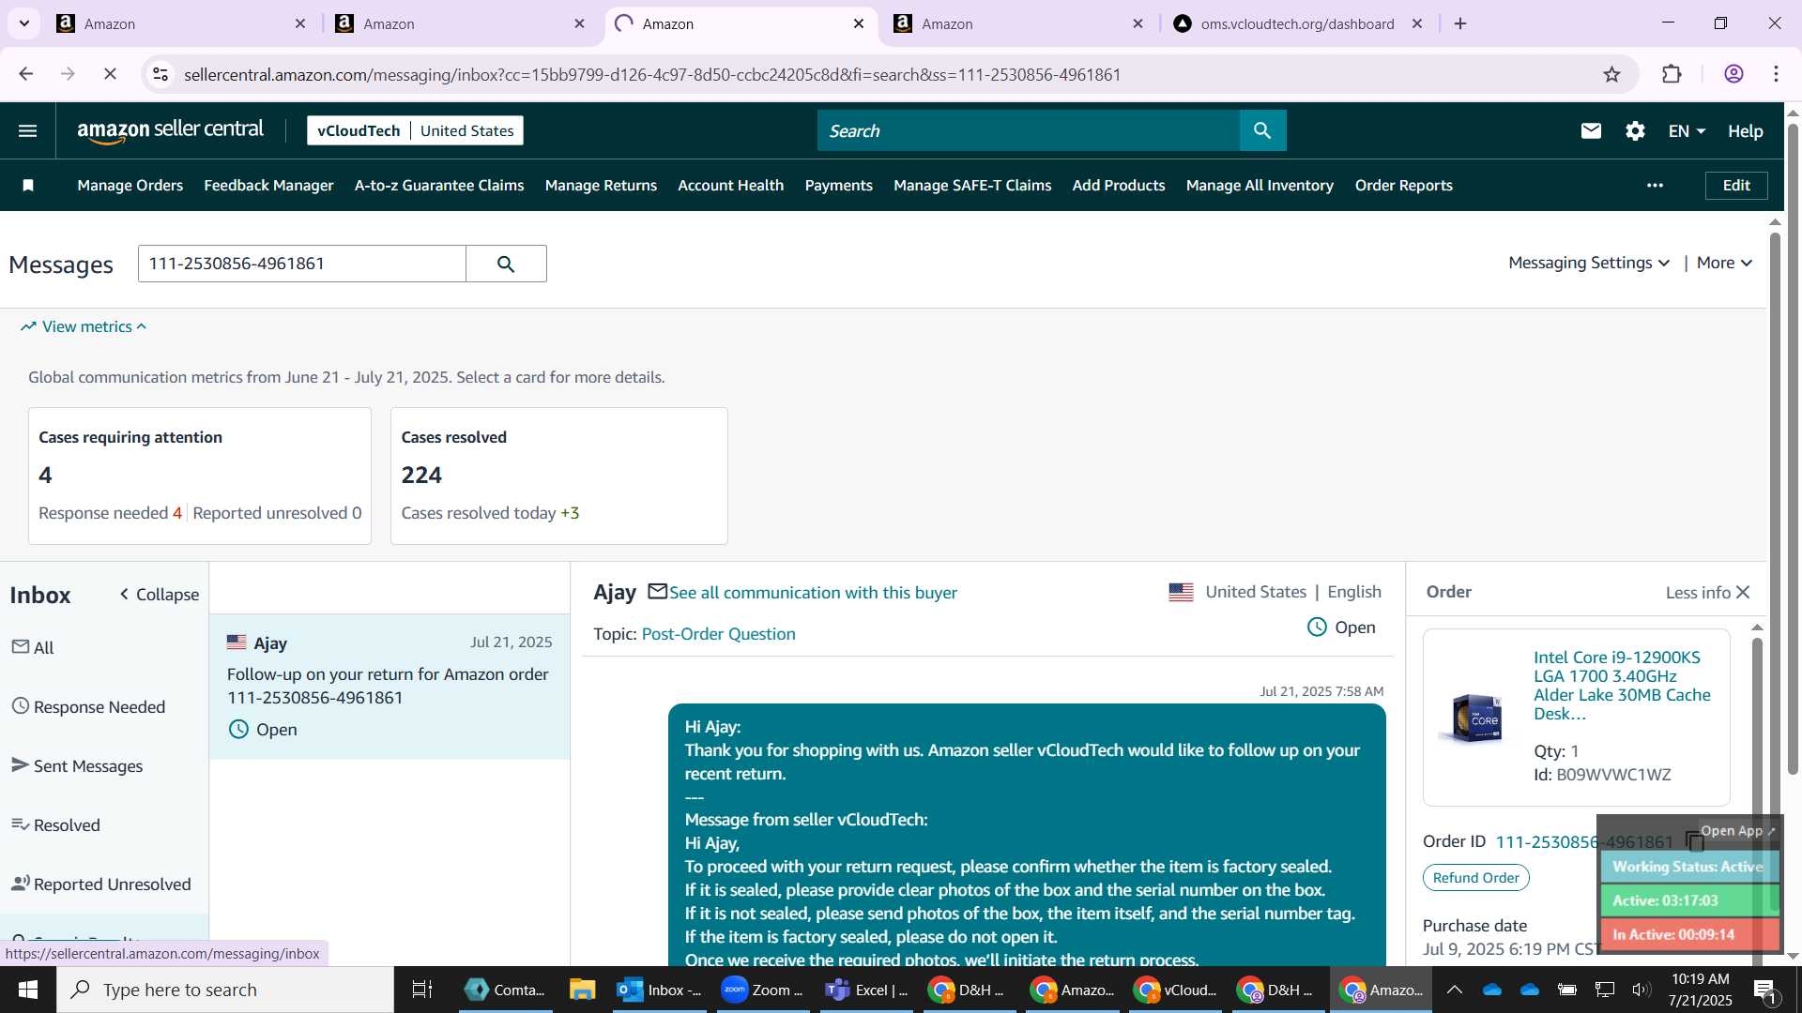Click the Messages search magnifier button
Viewport: 1802px width, 1013px height.
(506, 264)
